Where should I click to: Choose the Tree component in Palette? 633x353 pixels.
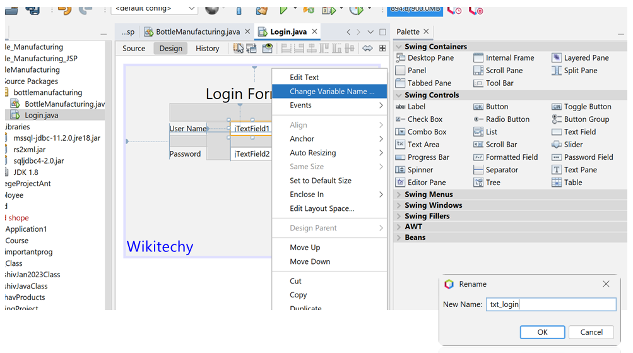(492, 182)
